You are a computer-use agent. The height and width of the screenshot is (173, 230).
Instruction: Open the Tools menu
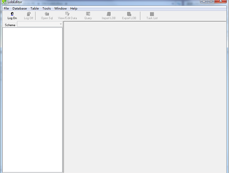pyautogui.click(x=47, y=9)
